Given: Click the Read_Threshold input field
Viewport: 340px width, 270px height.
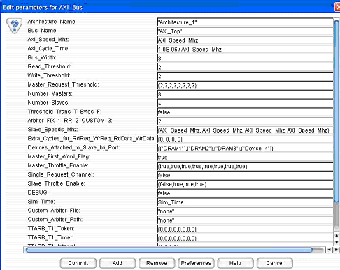Looking at the screenshot, I should pyautogui.click(x=245, y=67).
